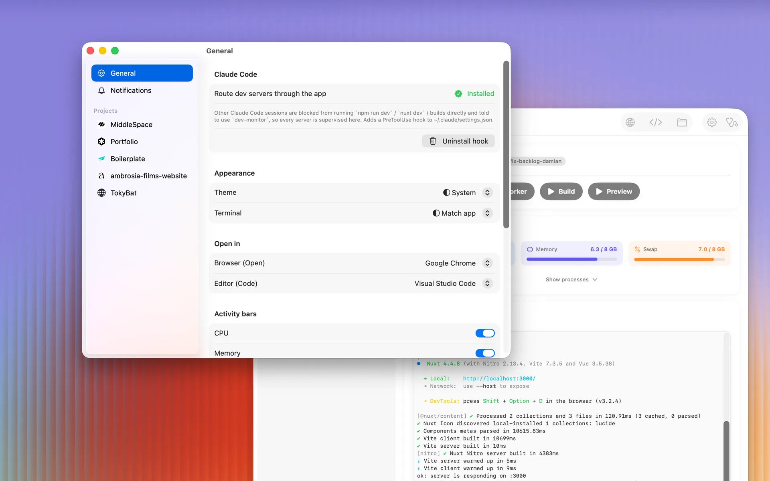
Task: Open the Theme System dropdown
Action: 468,192
